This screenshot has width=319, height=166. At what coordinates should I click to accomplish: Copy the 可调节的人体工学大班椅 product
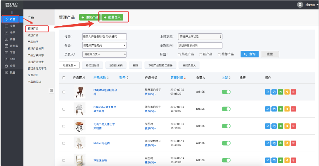274,126
